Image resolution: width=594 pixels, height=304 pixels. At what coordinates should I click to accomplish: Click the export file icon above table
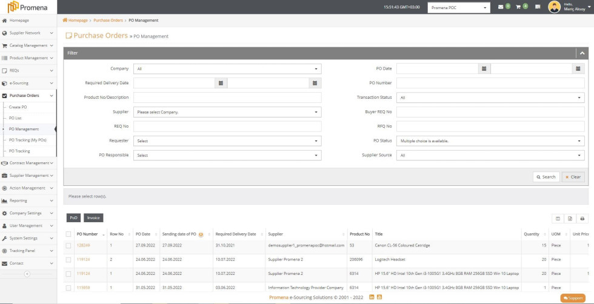570,218
